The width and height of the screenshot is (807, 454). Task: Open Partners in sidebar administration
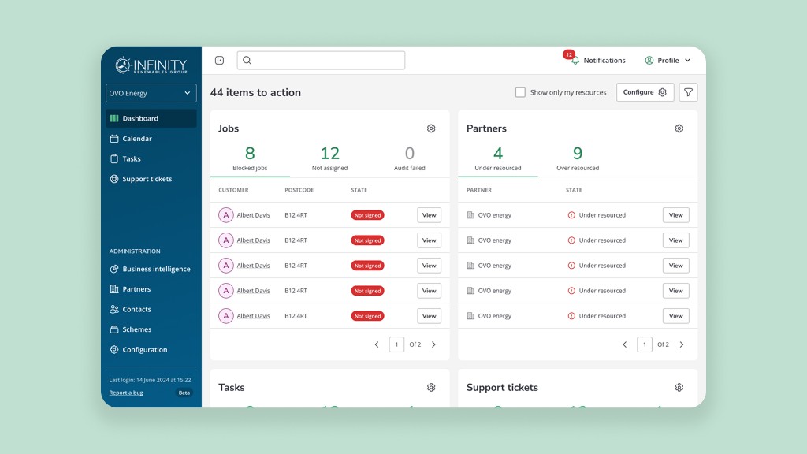[x=151, y=288]
